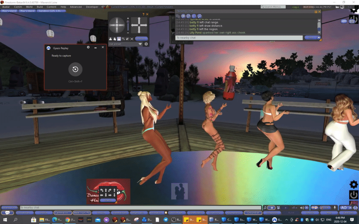The height and width of the screenshot is (224, 359).
Task: Open chat options icon in Nearby Chat
Action: coord(194,16)
